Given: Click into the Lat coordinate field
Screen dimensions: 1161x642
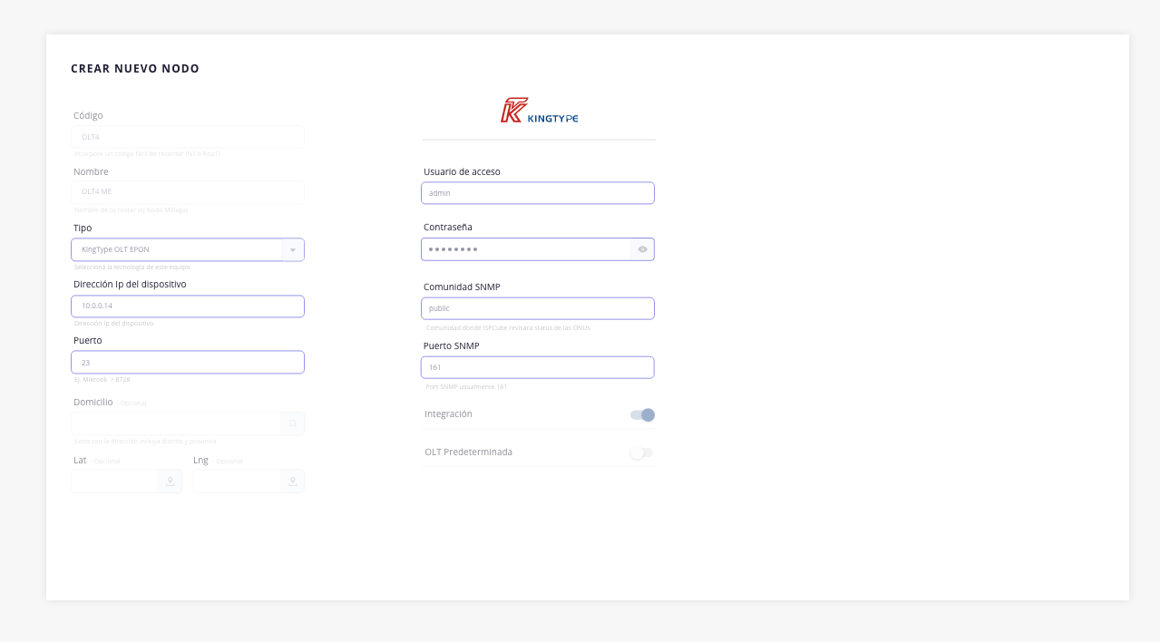Looking at the screenshot, I should (115, 481).
